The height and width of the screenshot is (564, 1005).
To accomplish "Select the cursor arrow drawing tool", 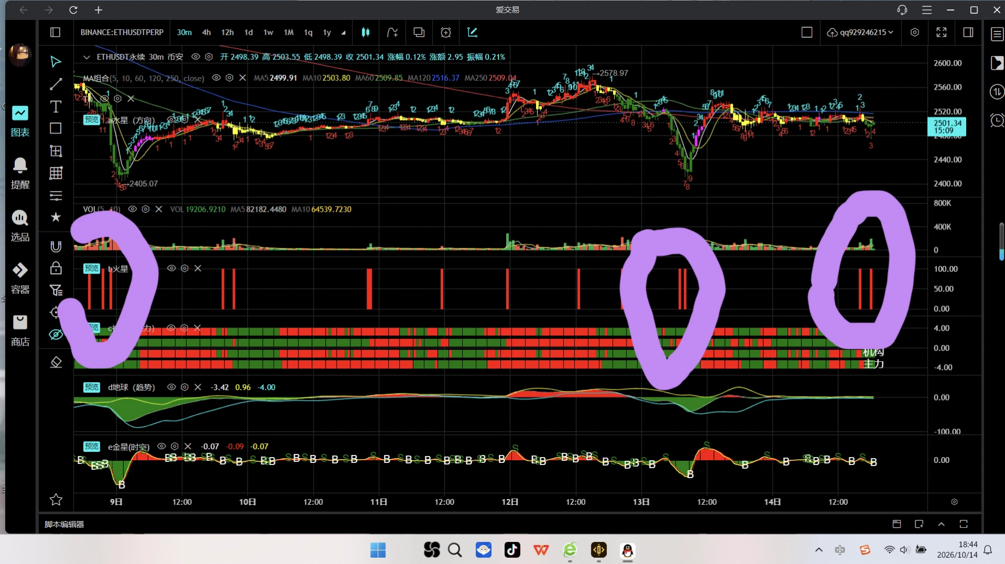I will pyautogui.click(x=56, y=62).
